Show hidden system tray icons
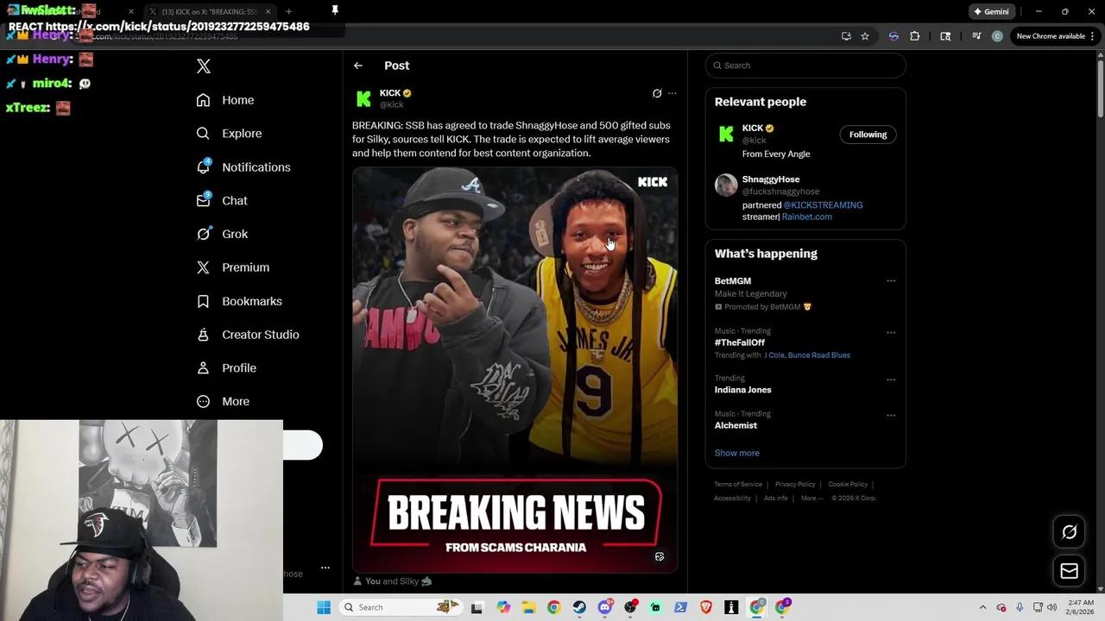This screenshot has width=1105, height=621. click(982, 607)
